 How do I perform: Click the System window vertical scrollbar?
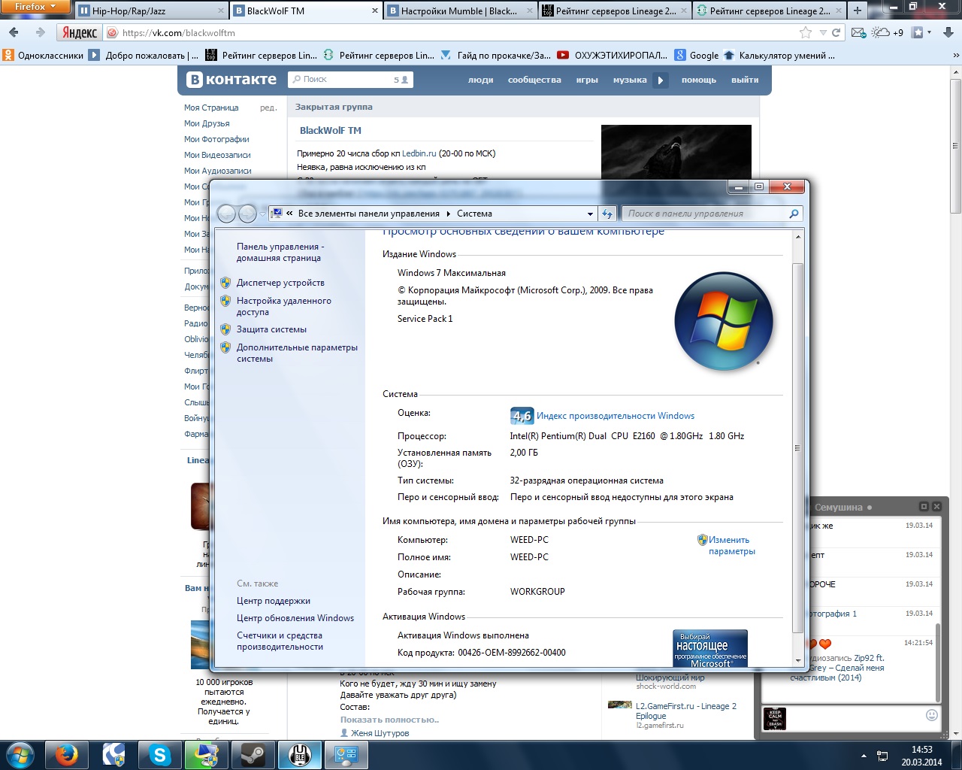click(x=798, y=447)
